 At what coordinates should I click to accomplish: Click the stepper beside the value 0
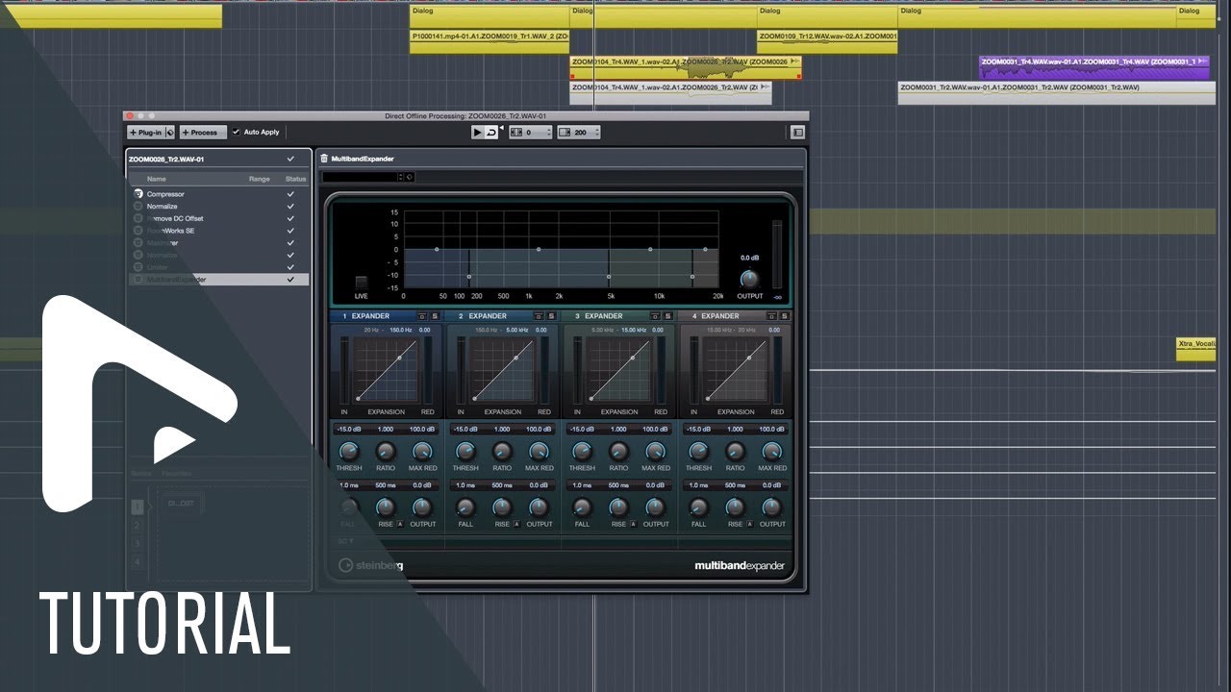(x=548, y=133)
